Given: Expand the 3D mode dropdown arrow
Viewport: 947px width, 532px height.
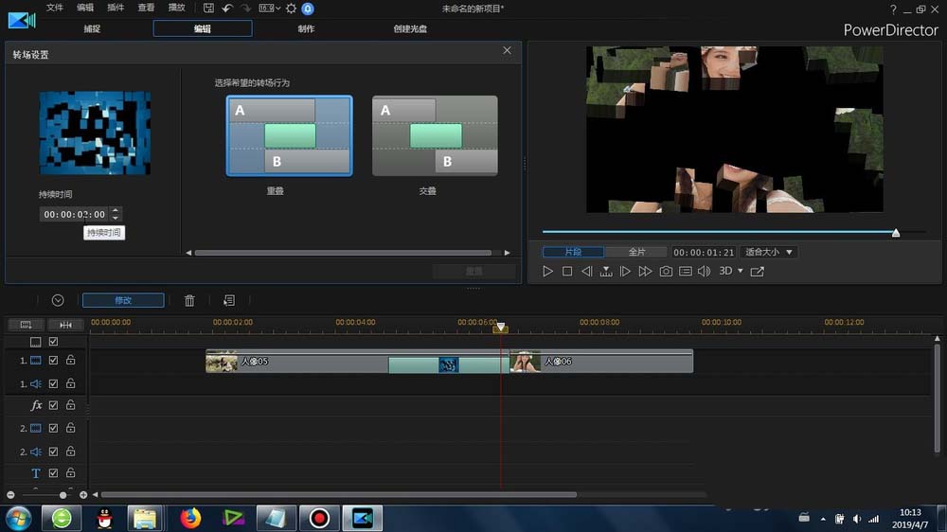Looking at the screenshot, I should [740, 272].
